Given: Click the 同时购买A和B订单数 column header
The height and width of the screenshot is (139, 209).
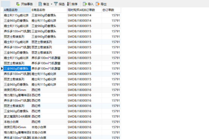Looking at the screenshot, I should click(85, 10).
